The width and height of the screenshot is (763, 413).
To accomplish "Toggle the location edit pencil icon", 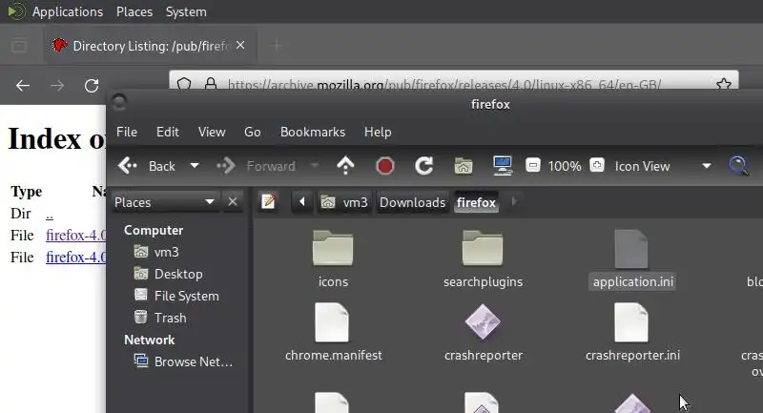I will pos(268,201).
